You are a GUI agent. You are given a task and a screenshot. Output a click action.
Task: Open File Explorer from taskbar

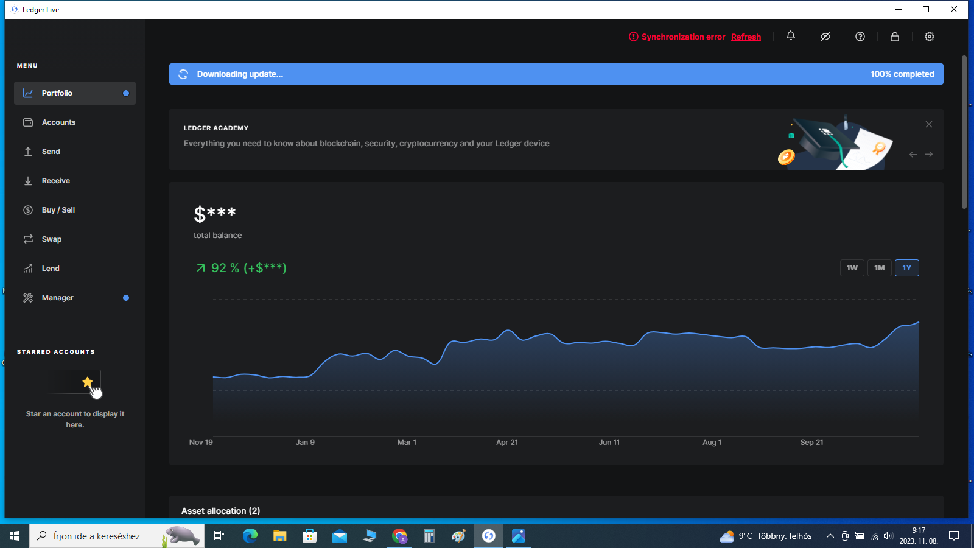pos(279,536)
